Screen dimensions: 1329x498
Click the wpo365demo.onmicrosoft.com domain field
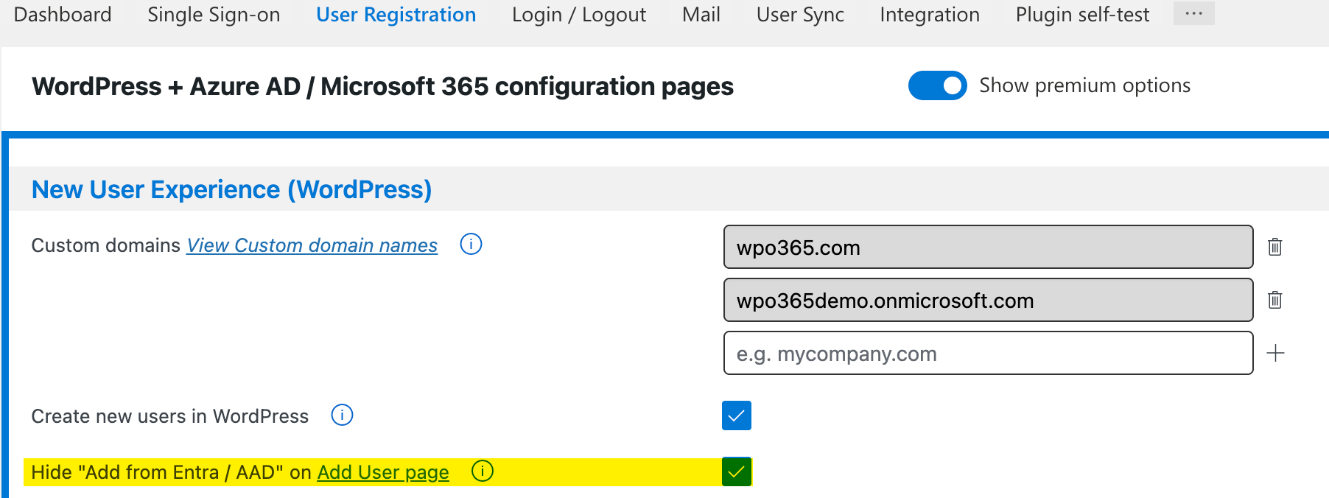click(x=988, y=300)
